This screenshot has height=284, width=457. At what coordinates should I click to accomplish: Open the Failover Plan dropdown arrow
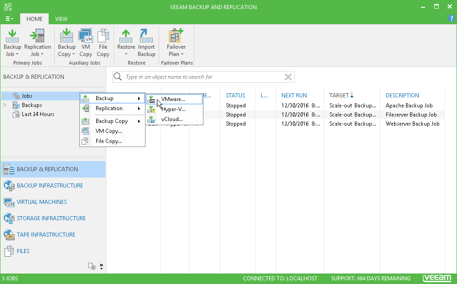pyautogui.click(x=182, y=55)
